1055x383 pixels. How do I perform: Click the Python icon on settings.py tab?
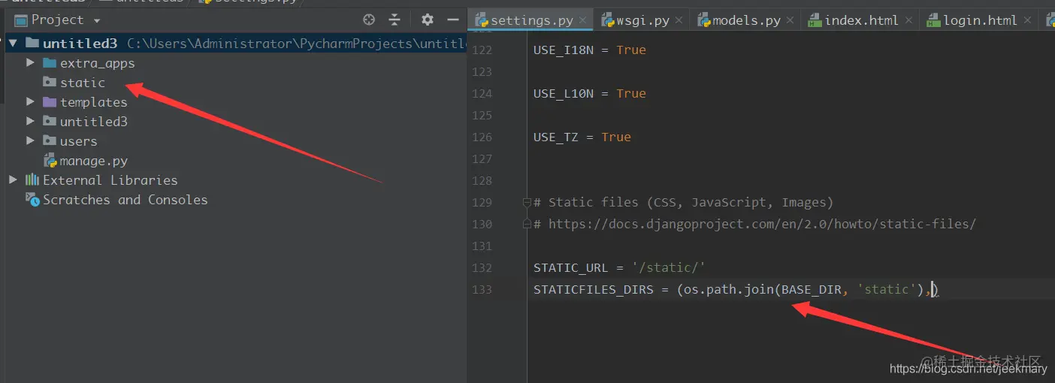point(482,20)
